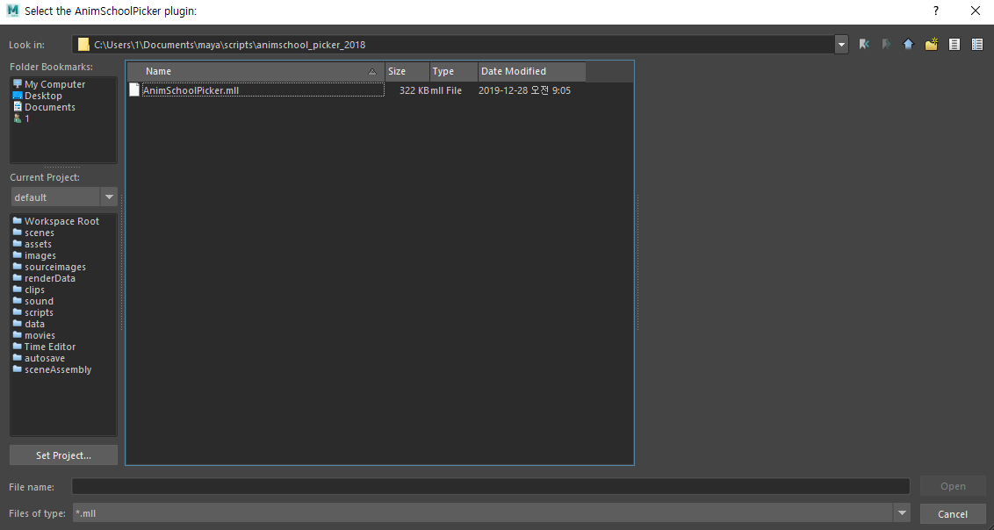Open the Time Editor project folder

click(49, 347)
